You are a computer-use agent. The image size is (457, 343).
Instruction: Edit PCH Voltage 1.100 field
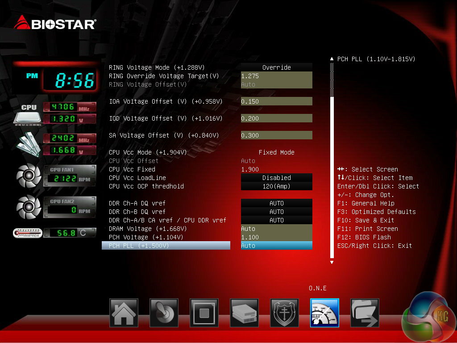(x=277, y=237)
